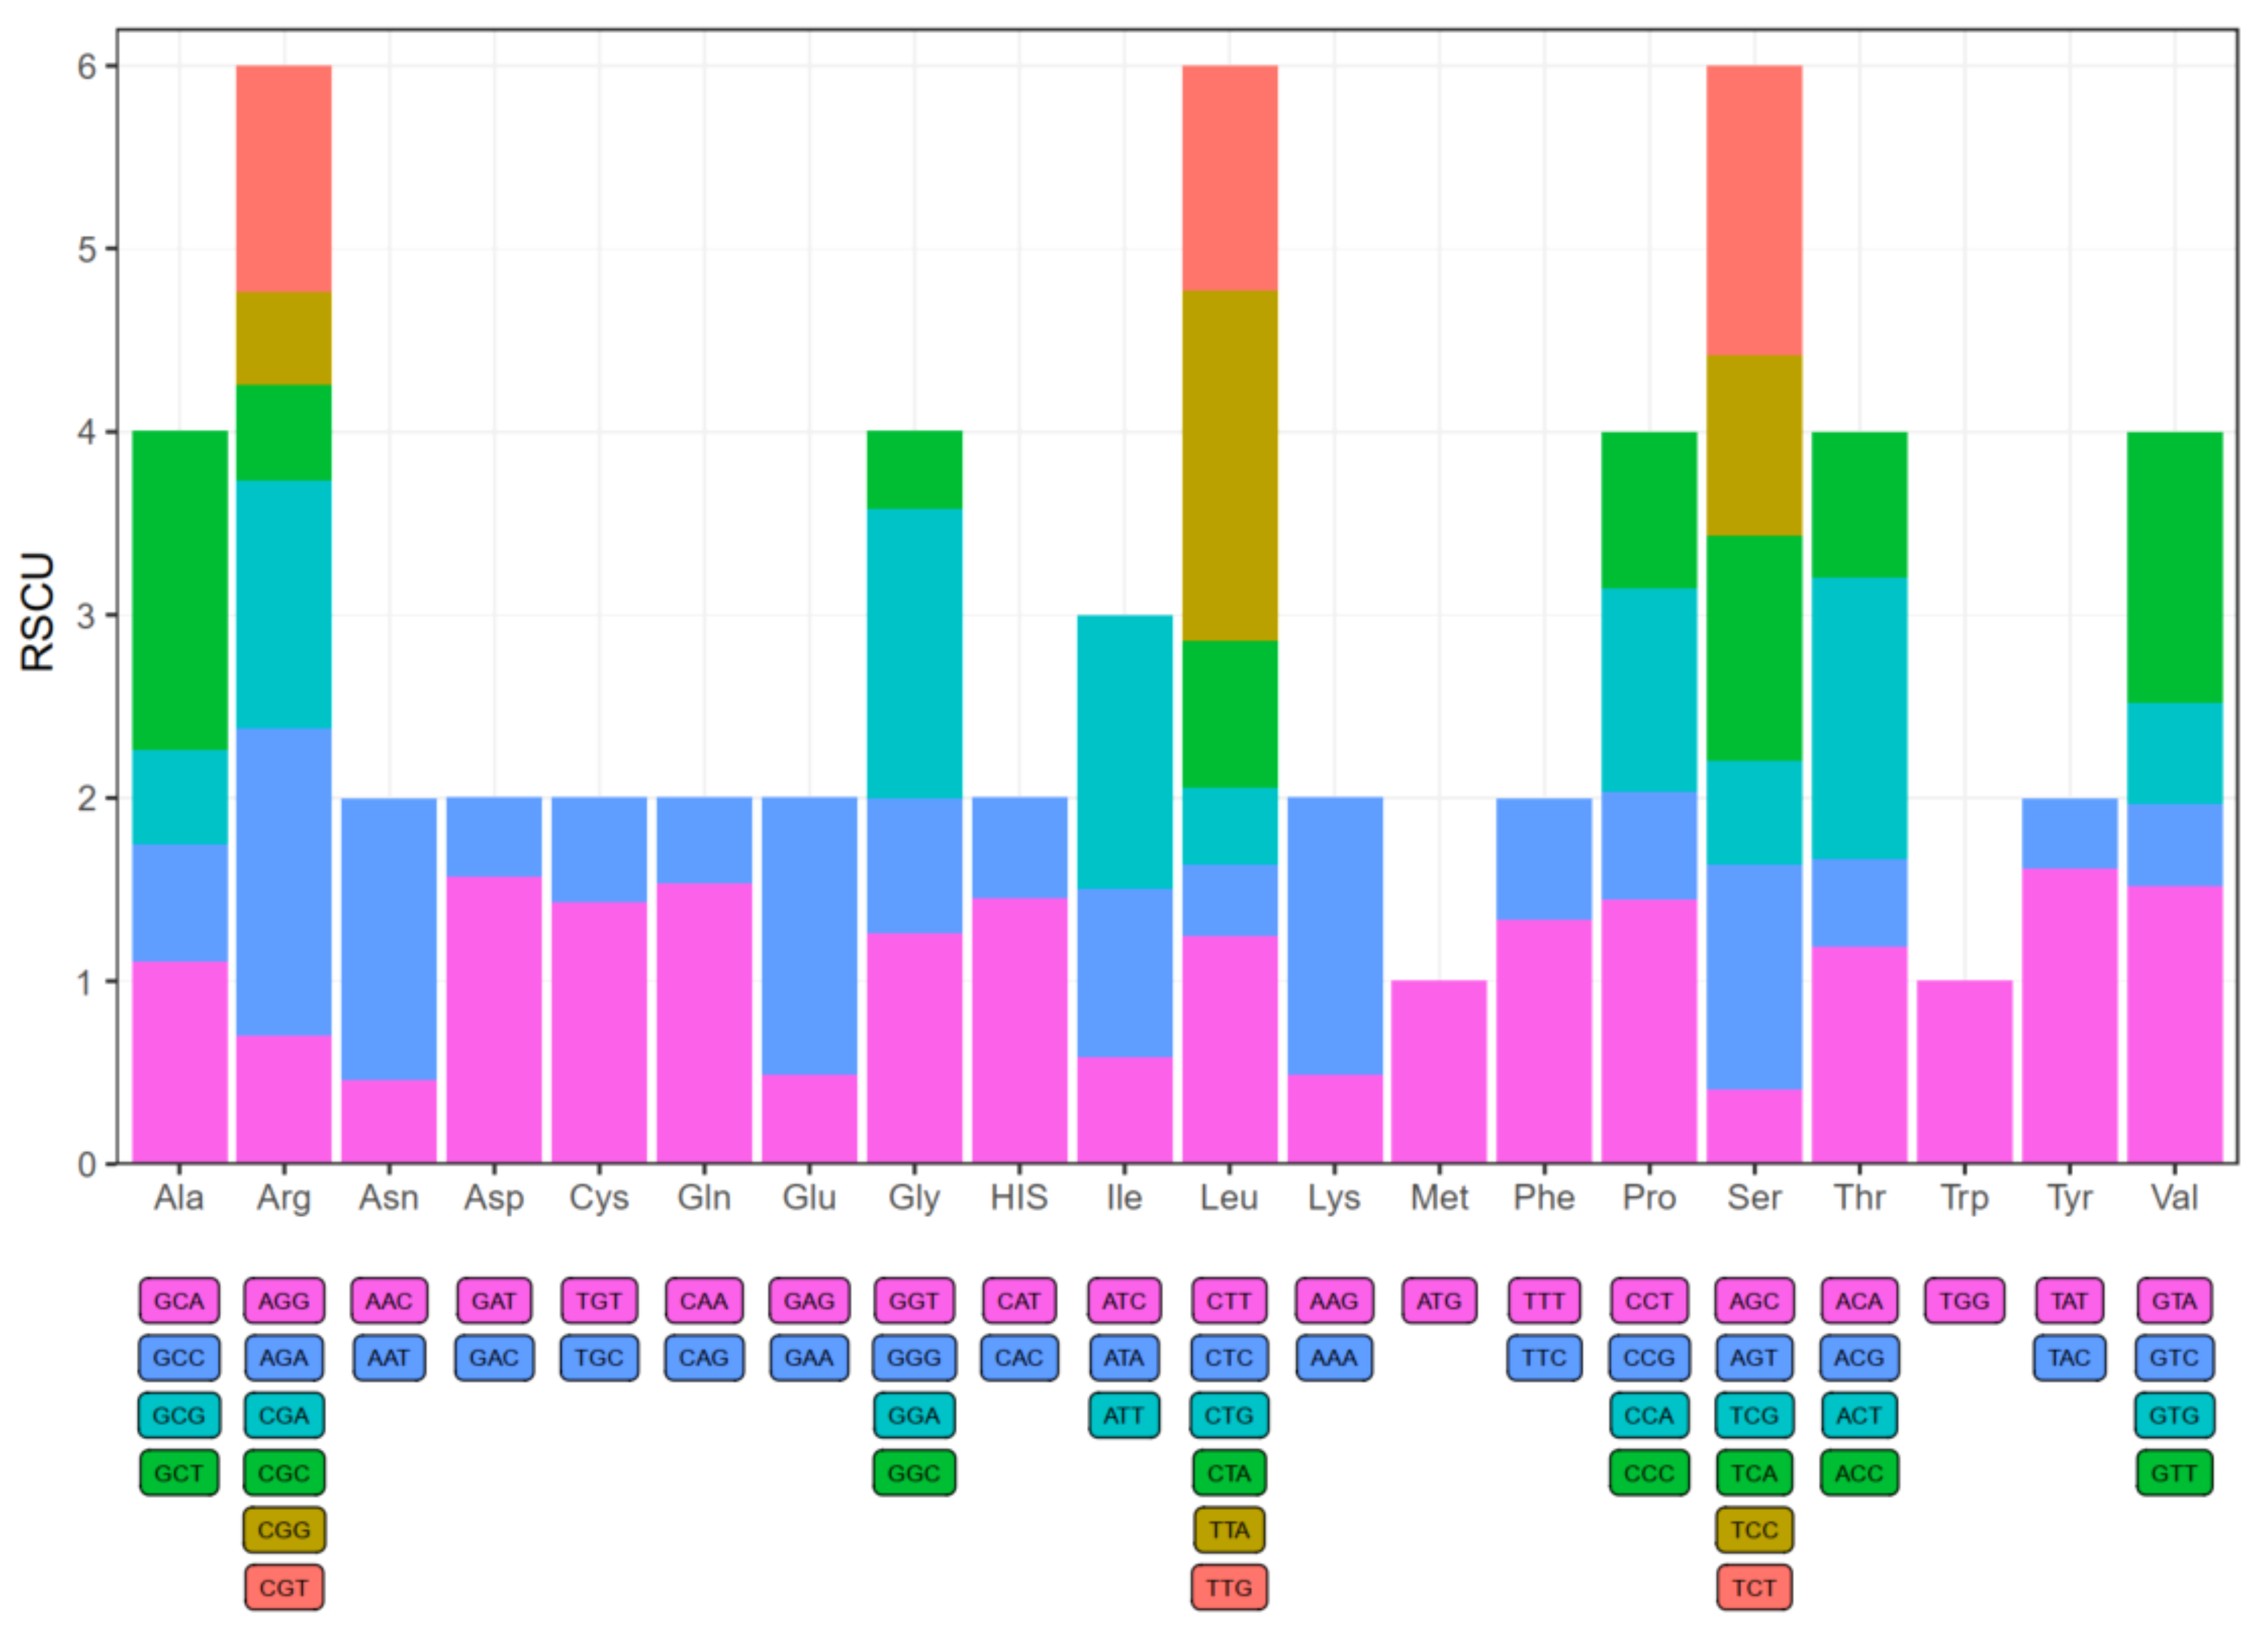Select the AAA blue codon label
Viewport: 2268px width, 1629px height.
tap(1334, 1358)
